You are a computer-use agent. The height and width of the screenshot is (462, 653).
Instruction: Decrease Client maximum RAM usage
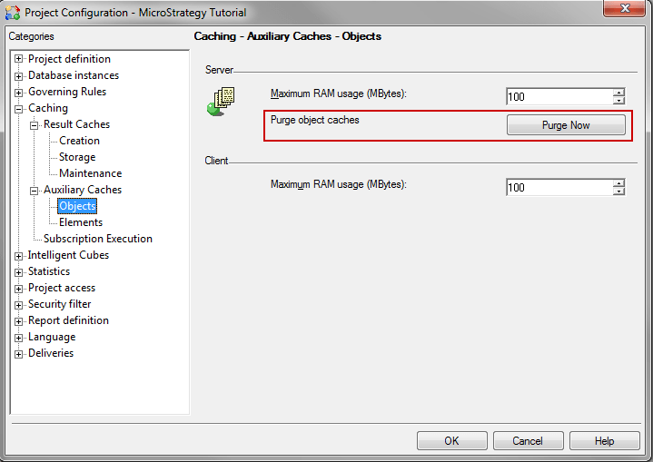[x=618, y=192]
